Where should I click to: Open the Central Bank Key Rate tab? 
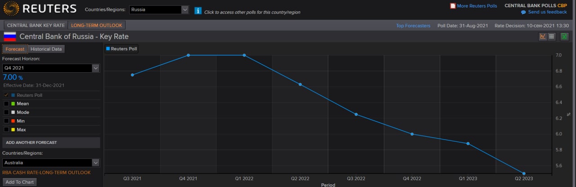36,26
